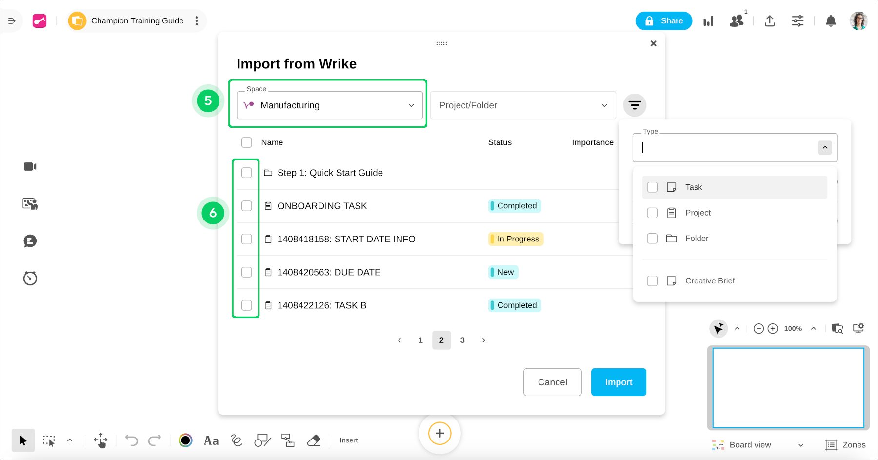This screenshot has height=460, width=878.
Task: Check the ONBOARDING TASK row
Action: pyautogui.click(x=247, y=206)
